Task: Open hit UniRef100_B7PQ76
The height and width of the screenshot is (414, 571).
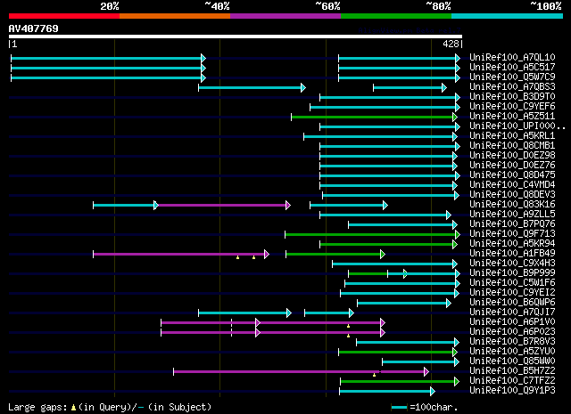Action: pos(512,223)
